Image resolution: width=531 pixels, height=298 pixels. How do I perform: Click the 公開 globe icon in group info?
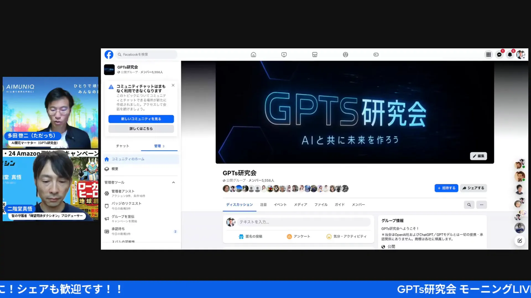tap(383, 247)
